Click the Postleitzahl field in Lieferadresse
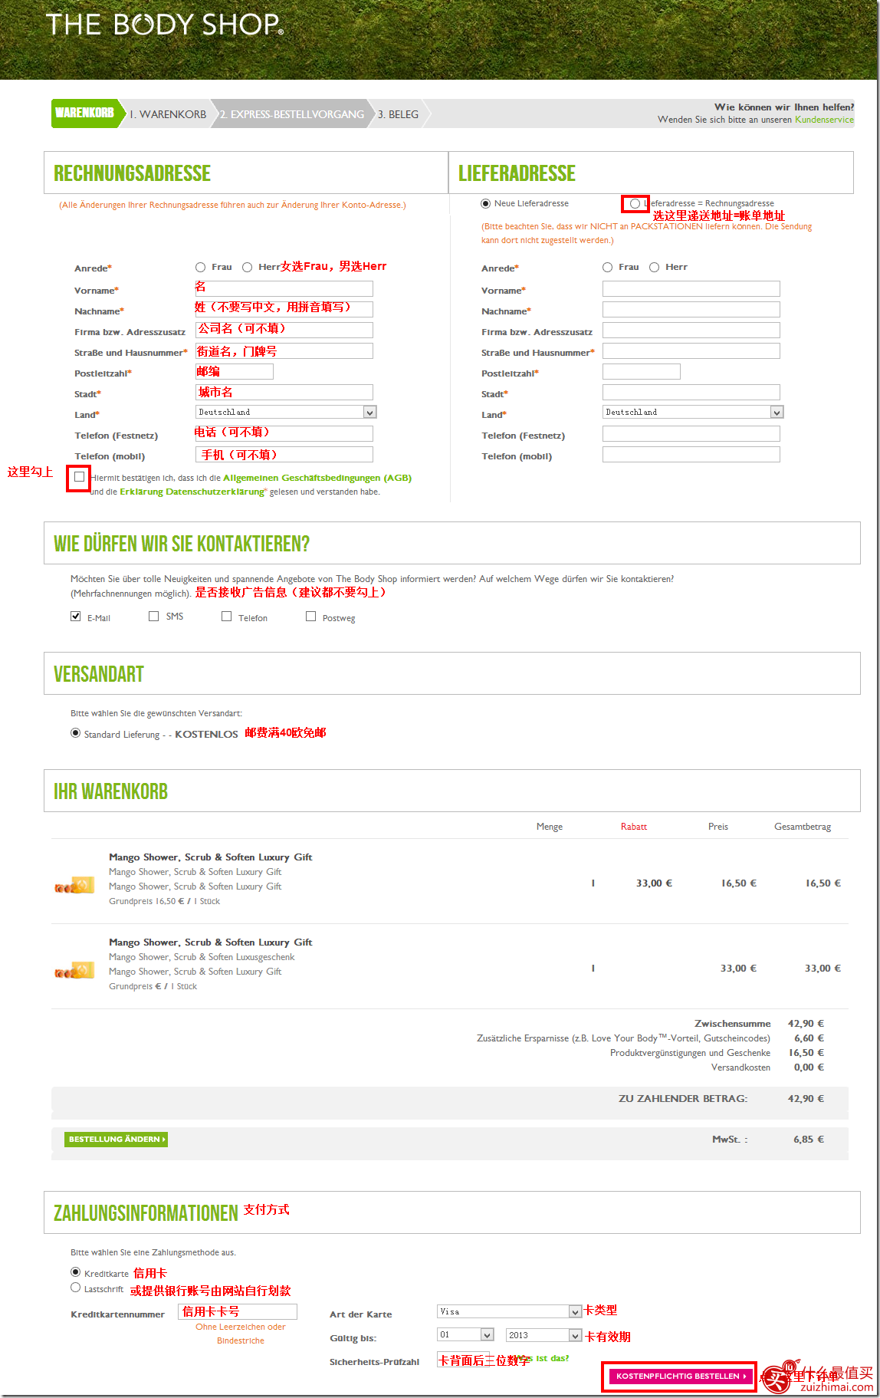 coord(642,371)
